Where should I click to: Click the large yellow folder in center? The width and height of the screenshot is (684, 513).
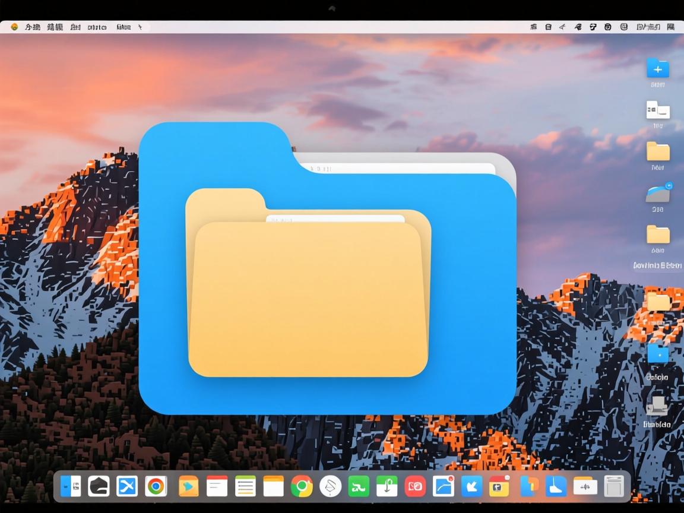(x=308, y=297)
